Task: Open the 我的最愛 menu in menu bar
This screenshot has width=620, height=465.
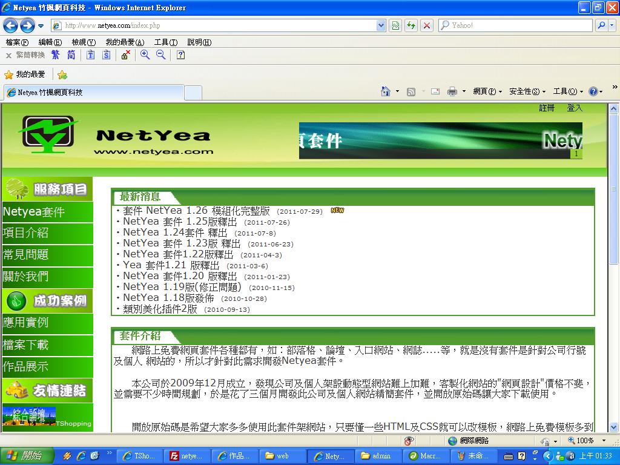Action: click(x=125, y=42)
